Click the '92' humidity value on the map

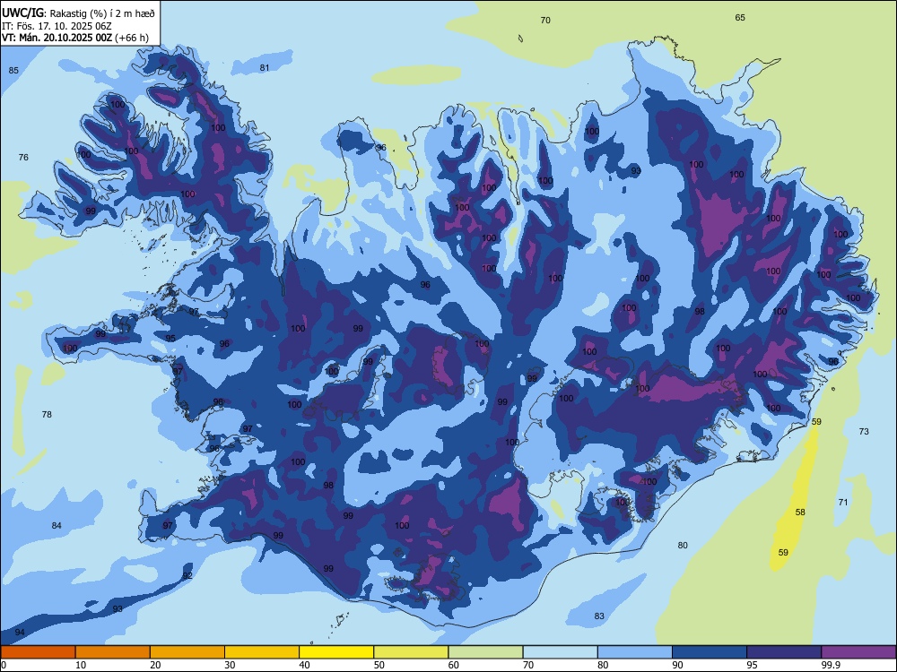pos(187,575)
